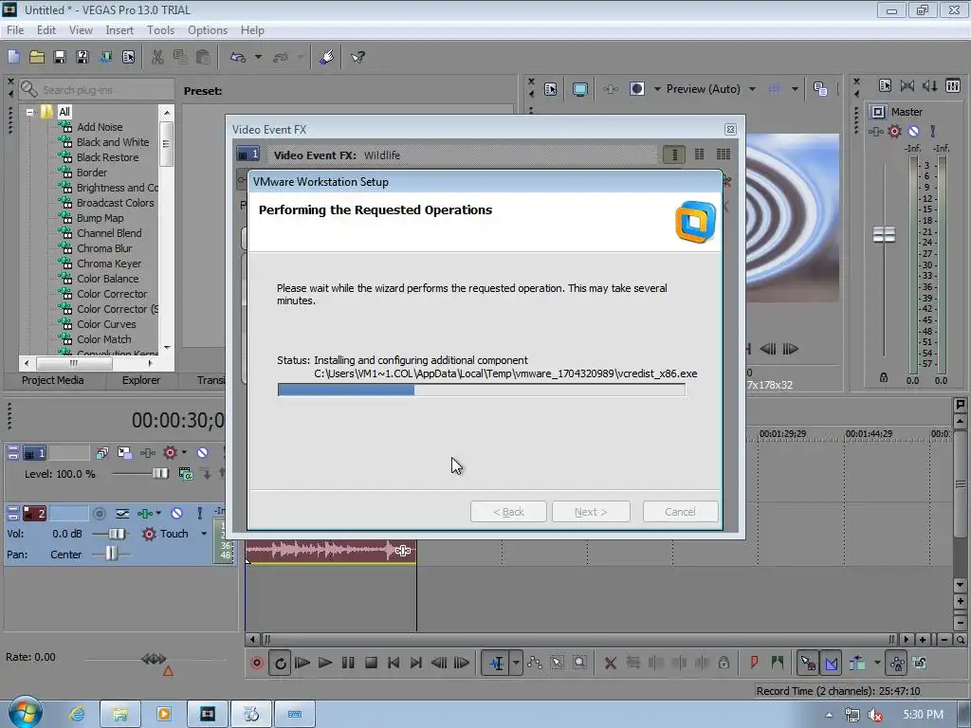Select the Envelope Edit tool
This screenshot has width=971, height=728.
[535, 663]
